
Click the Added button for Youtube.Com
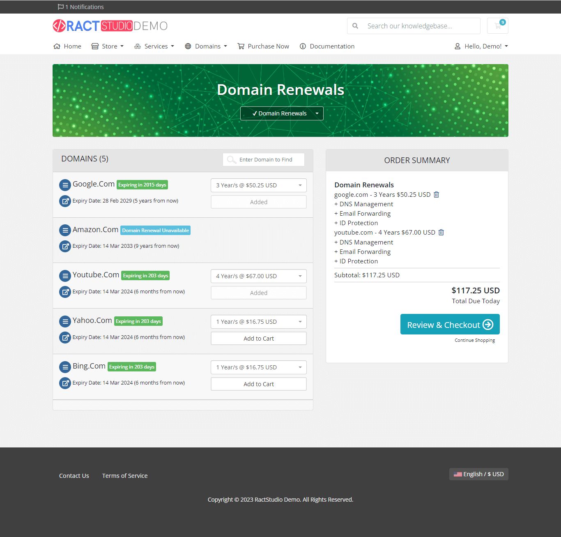259,293
